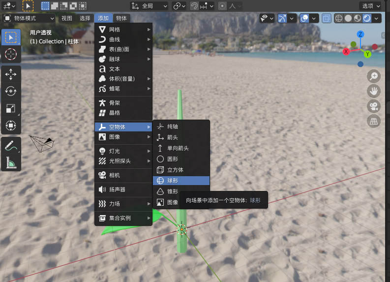Open the object visibility filter dropdown
This screenshot has width=390, height=282.
[267, 18]
